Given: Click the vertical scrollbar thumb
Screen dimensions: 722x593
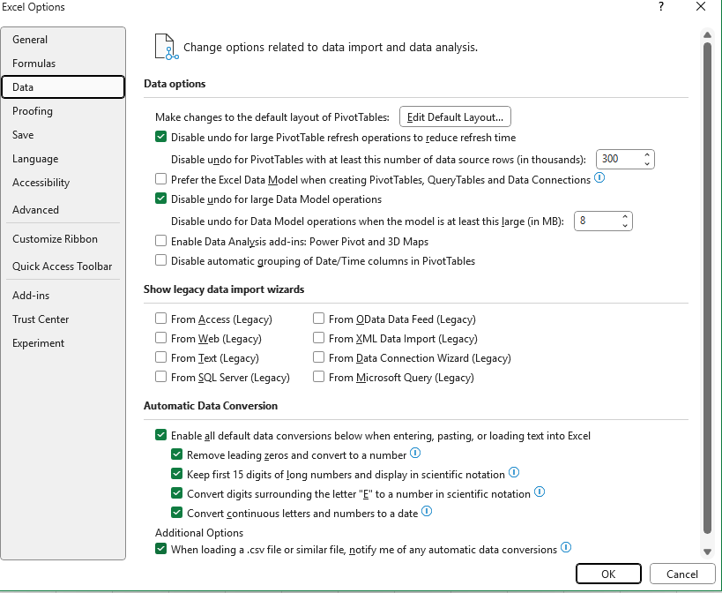Looking at the screenshot, I should point(707,289).
